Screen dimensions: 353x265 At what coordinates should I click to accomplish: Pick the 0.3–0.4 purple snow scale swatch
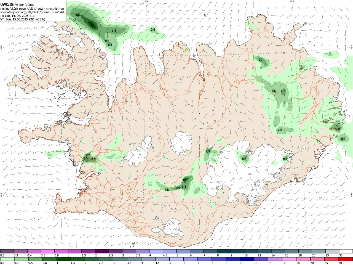20,251
